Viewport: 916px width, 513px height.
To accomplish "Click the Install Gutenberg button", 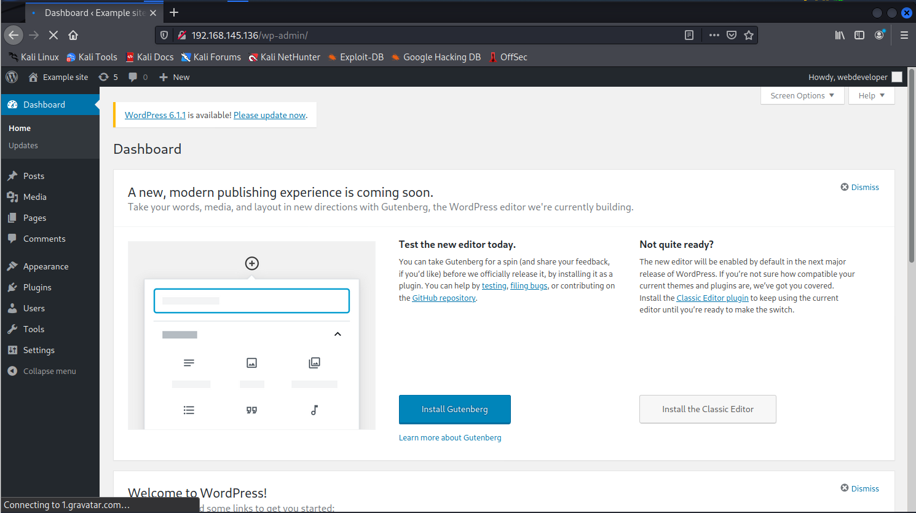I will pyautogui.click(x=455, y=409).
